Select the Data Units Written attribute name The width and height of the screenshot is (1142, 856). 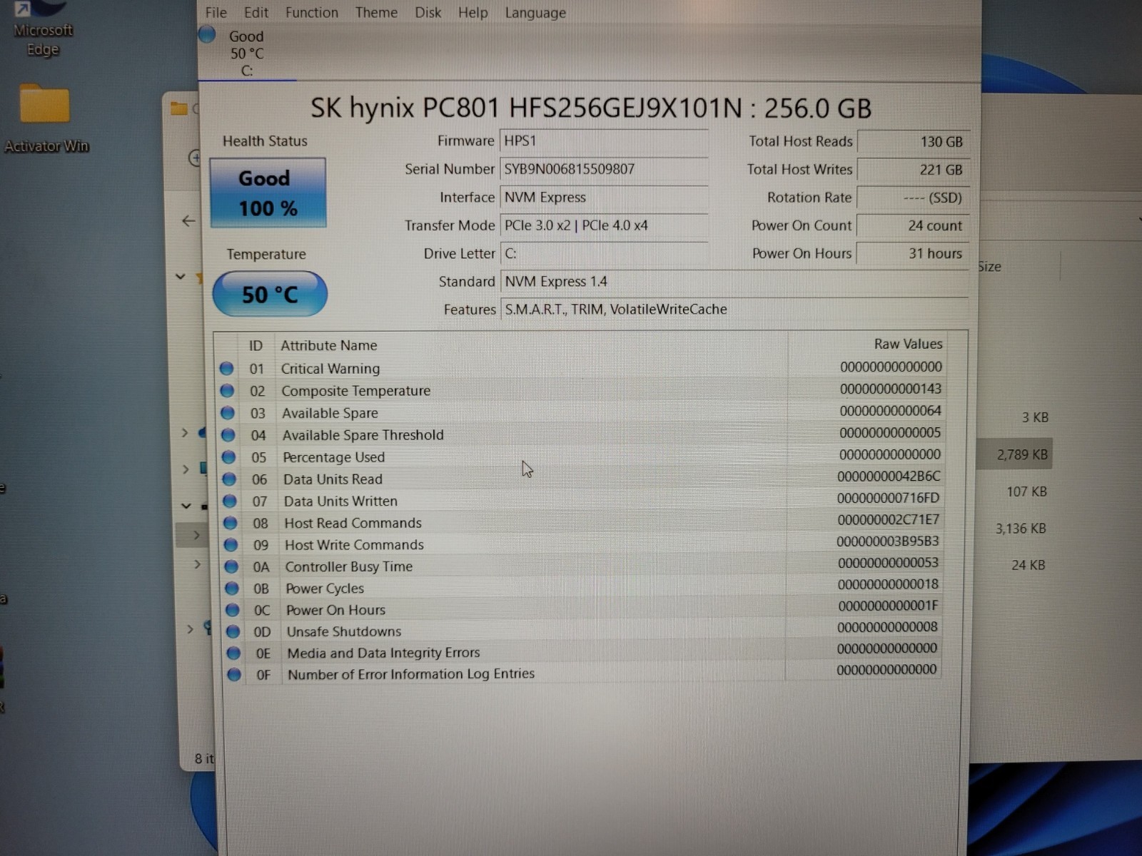click(340, 501)
